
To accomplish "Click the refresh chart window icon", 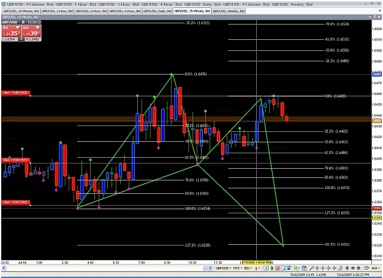I will click(x=304, y=268).
